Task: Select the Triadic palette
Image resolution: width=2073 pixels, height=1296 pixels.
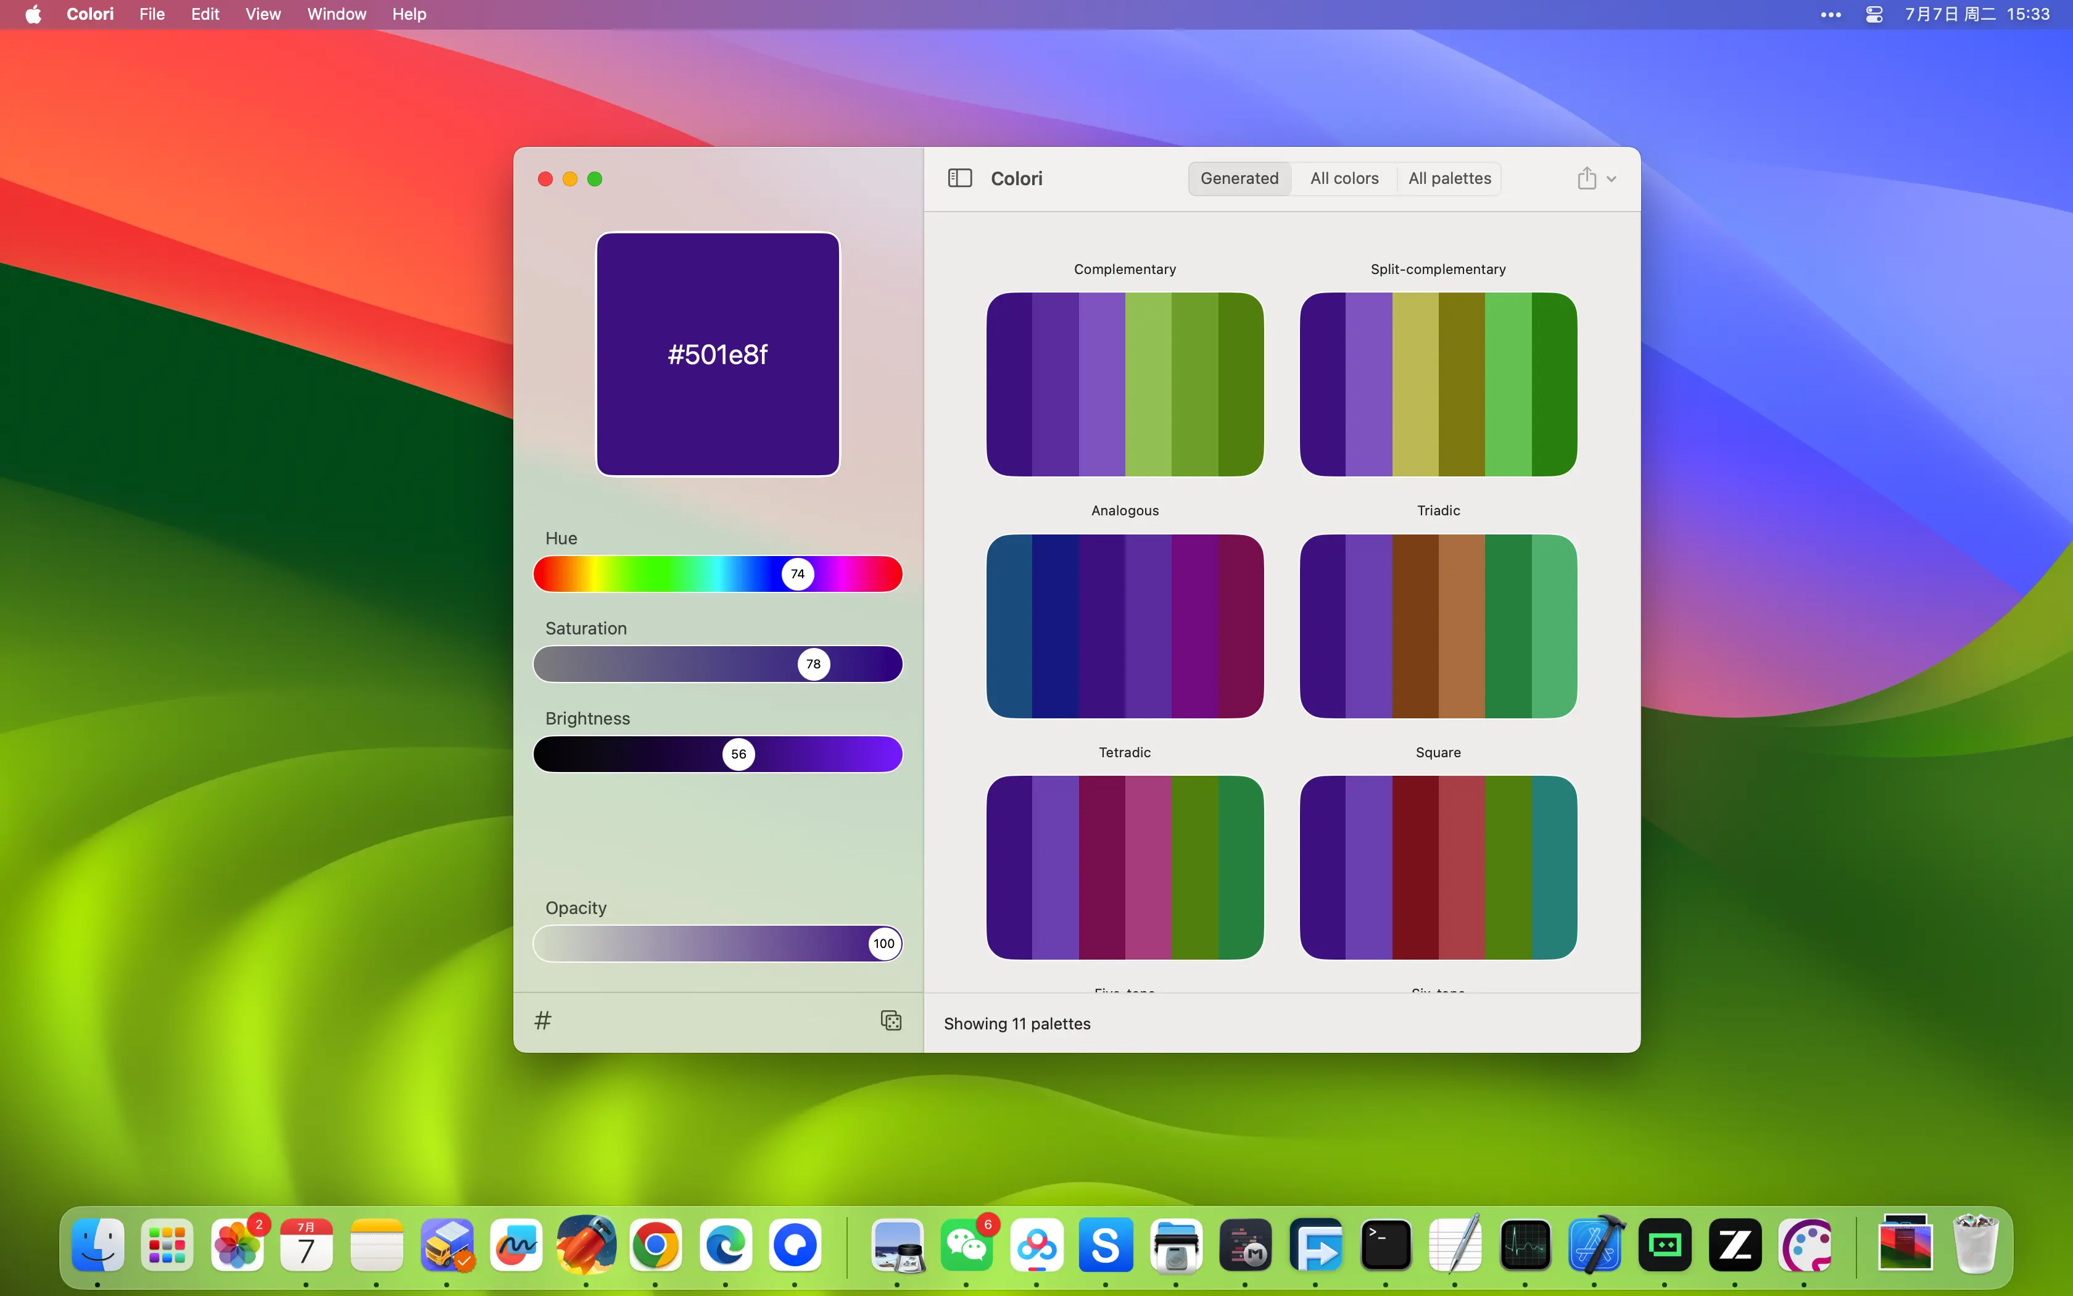Action: (1438, 626)
